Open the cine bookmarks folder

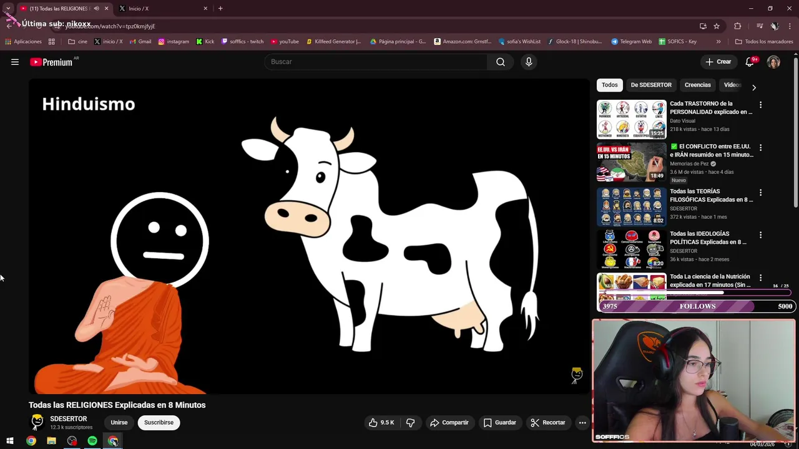78,42
